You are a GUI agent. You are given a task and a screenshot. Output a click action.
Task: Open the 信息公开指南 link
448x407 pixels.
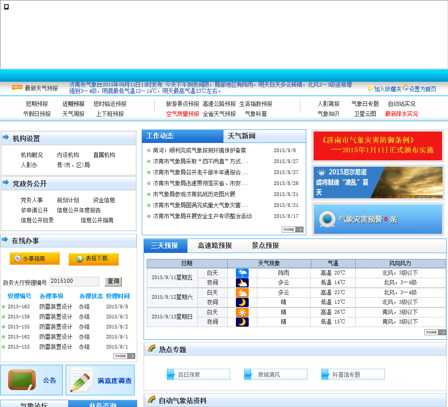pos(97,220)
